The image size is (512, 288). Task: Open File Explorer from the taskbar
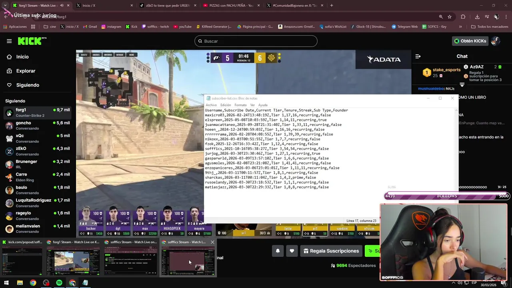click(x=20, y=283)
